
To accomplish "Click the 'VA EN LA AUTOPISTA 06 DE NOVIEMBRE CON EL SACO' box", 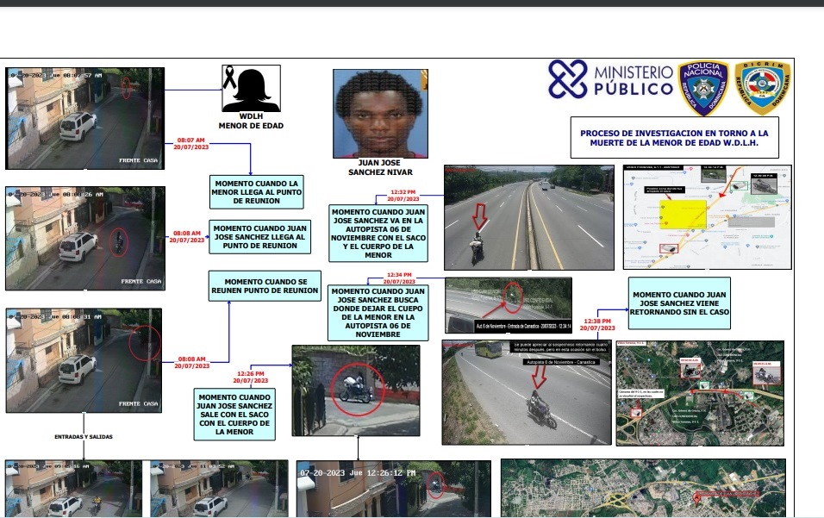I will (x=378, y=234).
